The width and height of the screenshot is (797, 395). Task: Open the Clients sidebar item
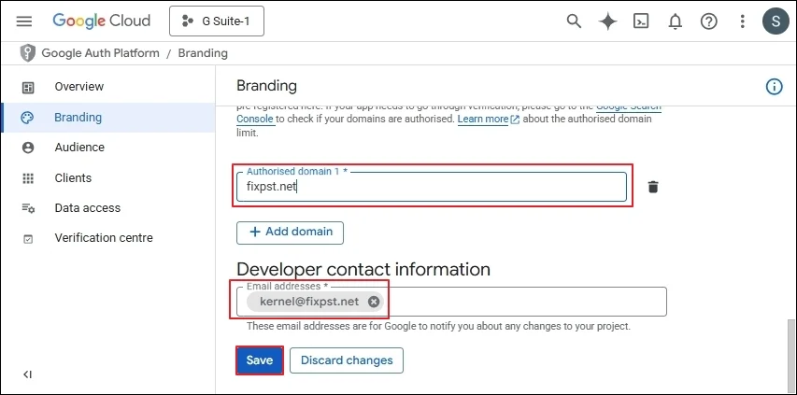click(x=107, y=177)
